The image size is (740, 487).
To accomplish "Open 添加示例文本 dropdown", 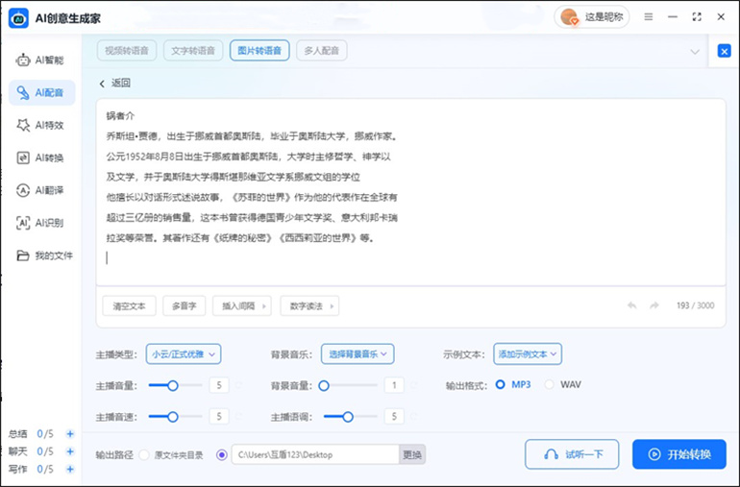I will pos(528,353).
